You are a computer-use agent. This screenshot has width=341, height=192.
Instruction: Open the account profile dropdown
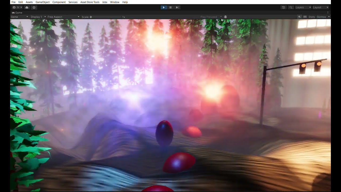(18, 7)
